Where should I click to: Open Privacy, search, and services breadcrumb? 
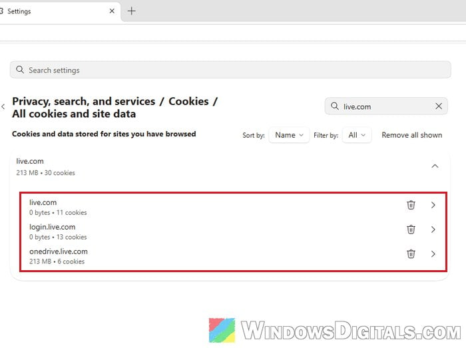pyautogui.click(x=83, y=101)
